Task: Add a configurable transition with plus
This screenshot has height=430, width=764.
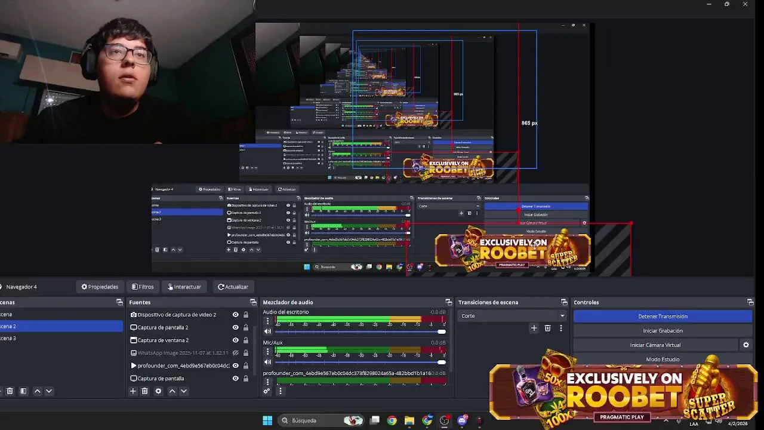Action: 534,328
